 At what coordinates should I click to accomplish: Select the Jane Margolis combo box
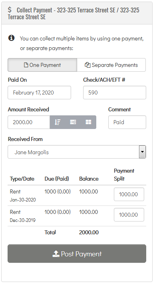tap(77, 152)
